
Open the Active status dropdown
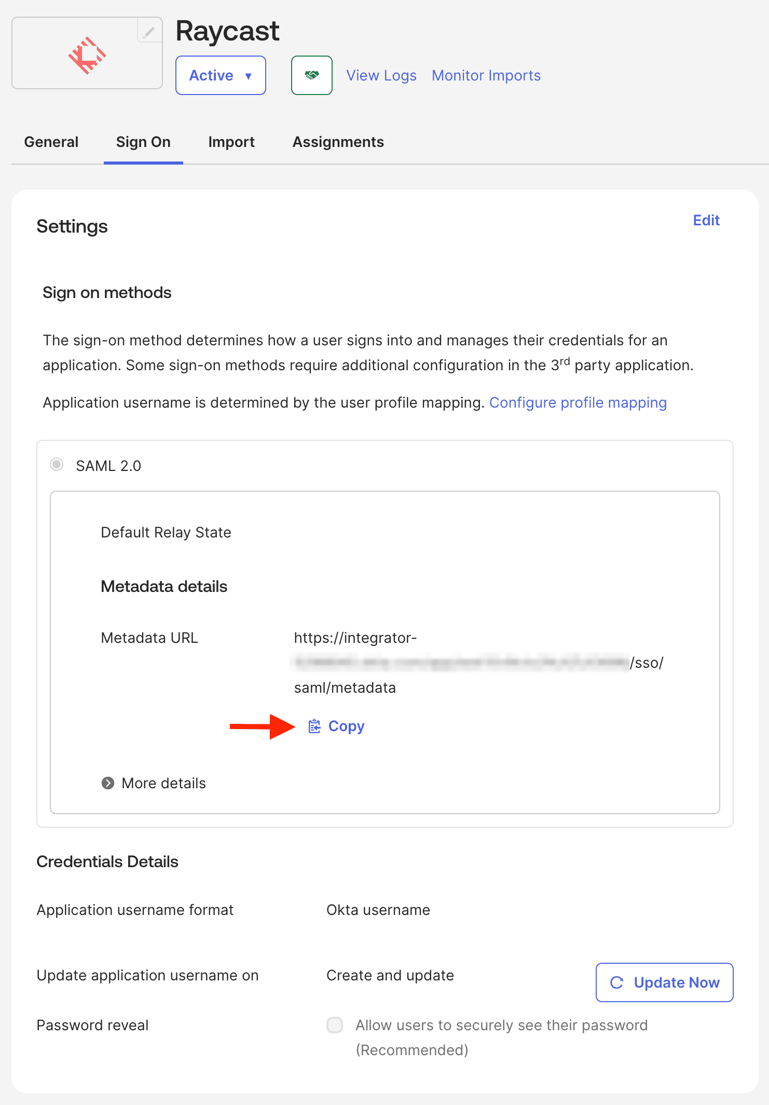(x=220, y=75)
